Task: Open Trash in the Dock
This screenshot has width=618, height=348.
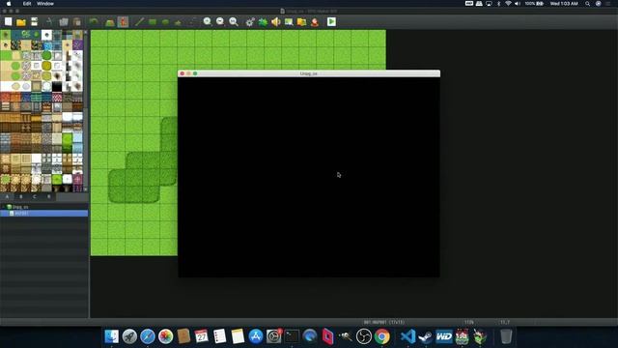Action: (506, 336)
